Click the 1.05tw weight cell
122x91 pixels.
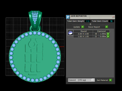pos(103,34)
